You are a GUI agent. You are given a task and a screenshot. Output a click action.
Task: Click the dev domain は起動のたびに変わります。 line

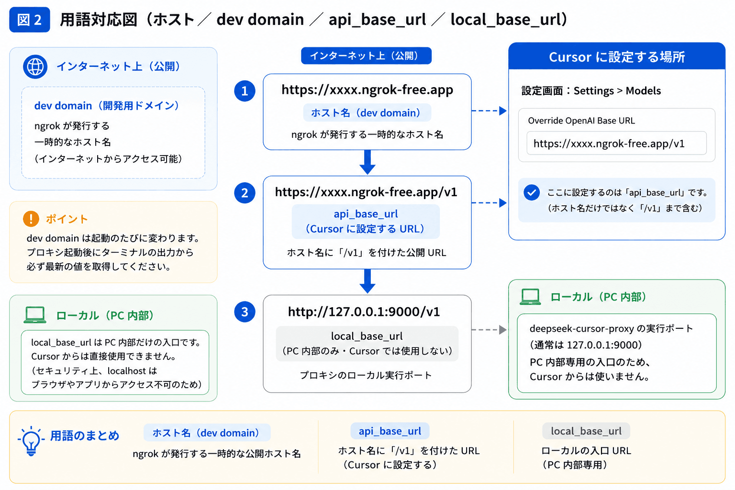tap(113, 238)
